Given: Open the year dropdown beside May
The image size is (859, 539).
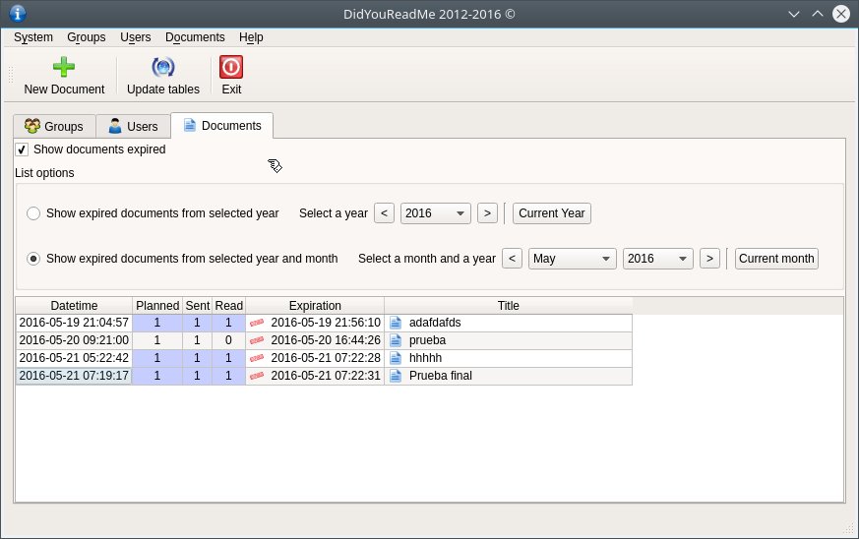Looking at the screenshot, I should coord(657,259).
